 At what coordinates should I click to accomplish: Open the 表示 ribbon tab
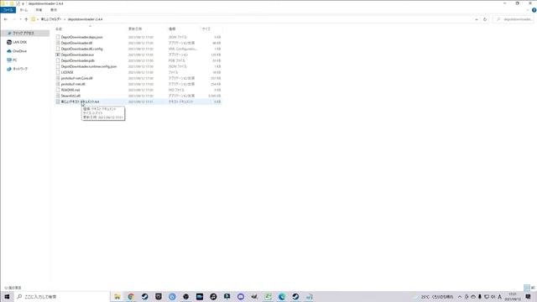tap(54, 10)
